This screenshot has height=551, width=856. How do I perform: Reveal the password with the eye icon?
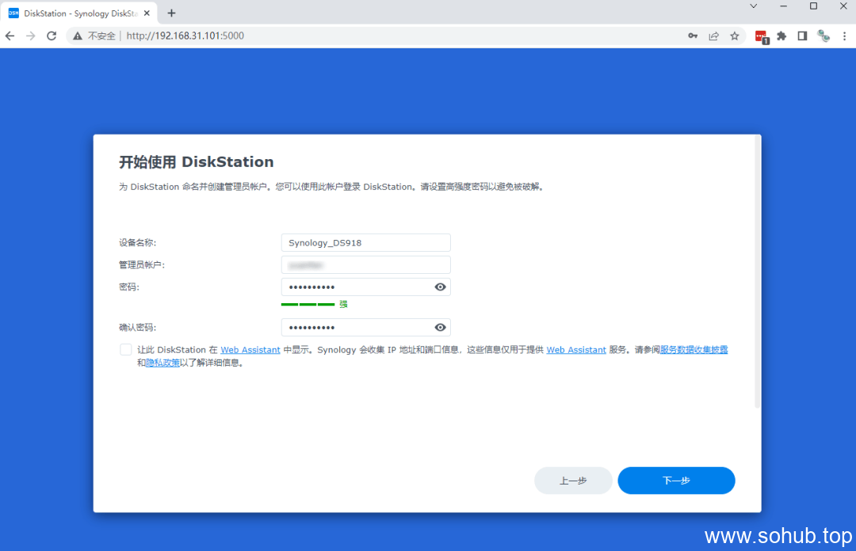(x=440, y=287)
